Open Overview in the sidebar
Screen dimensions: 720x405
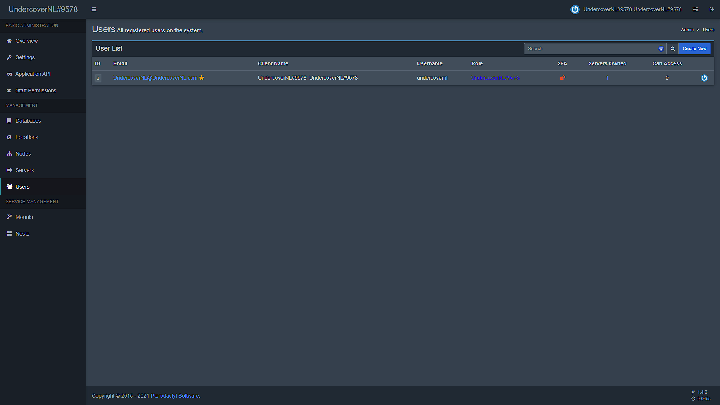tap(43, 41)
